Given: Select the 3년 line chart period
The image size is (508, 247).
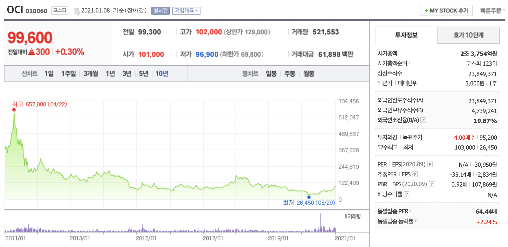Looking at the screenshot, I should coord(127,74).
